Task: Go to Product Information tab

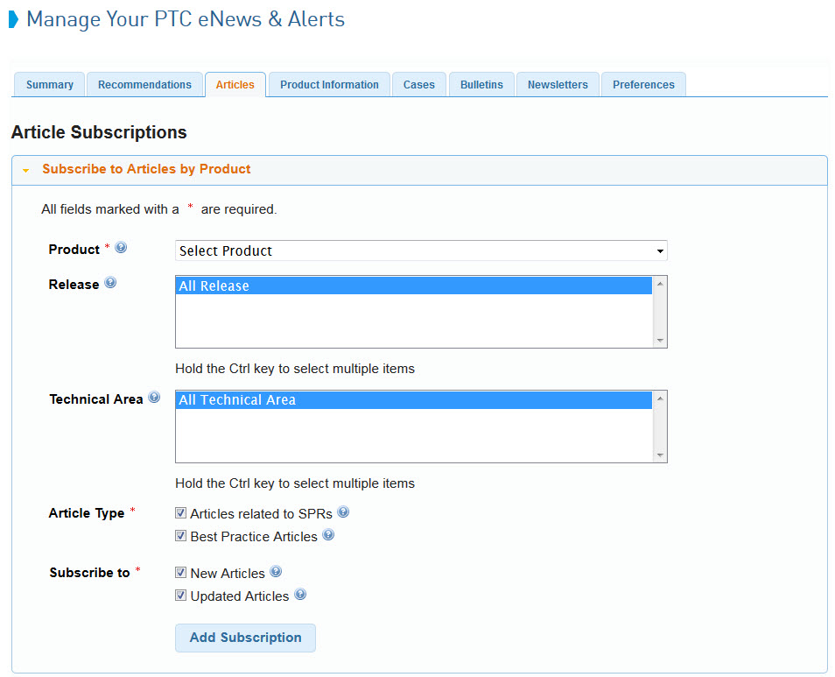Action: point(329,85)
